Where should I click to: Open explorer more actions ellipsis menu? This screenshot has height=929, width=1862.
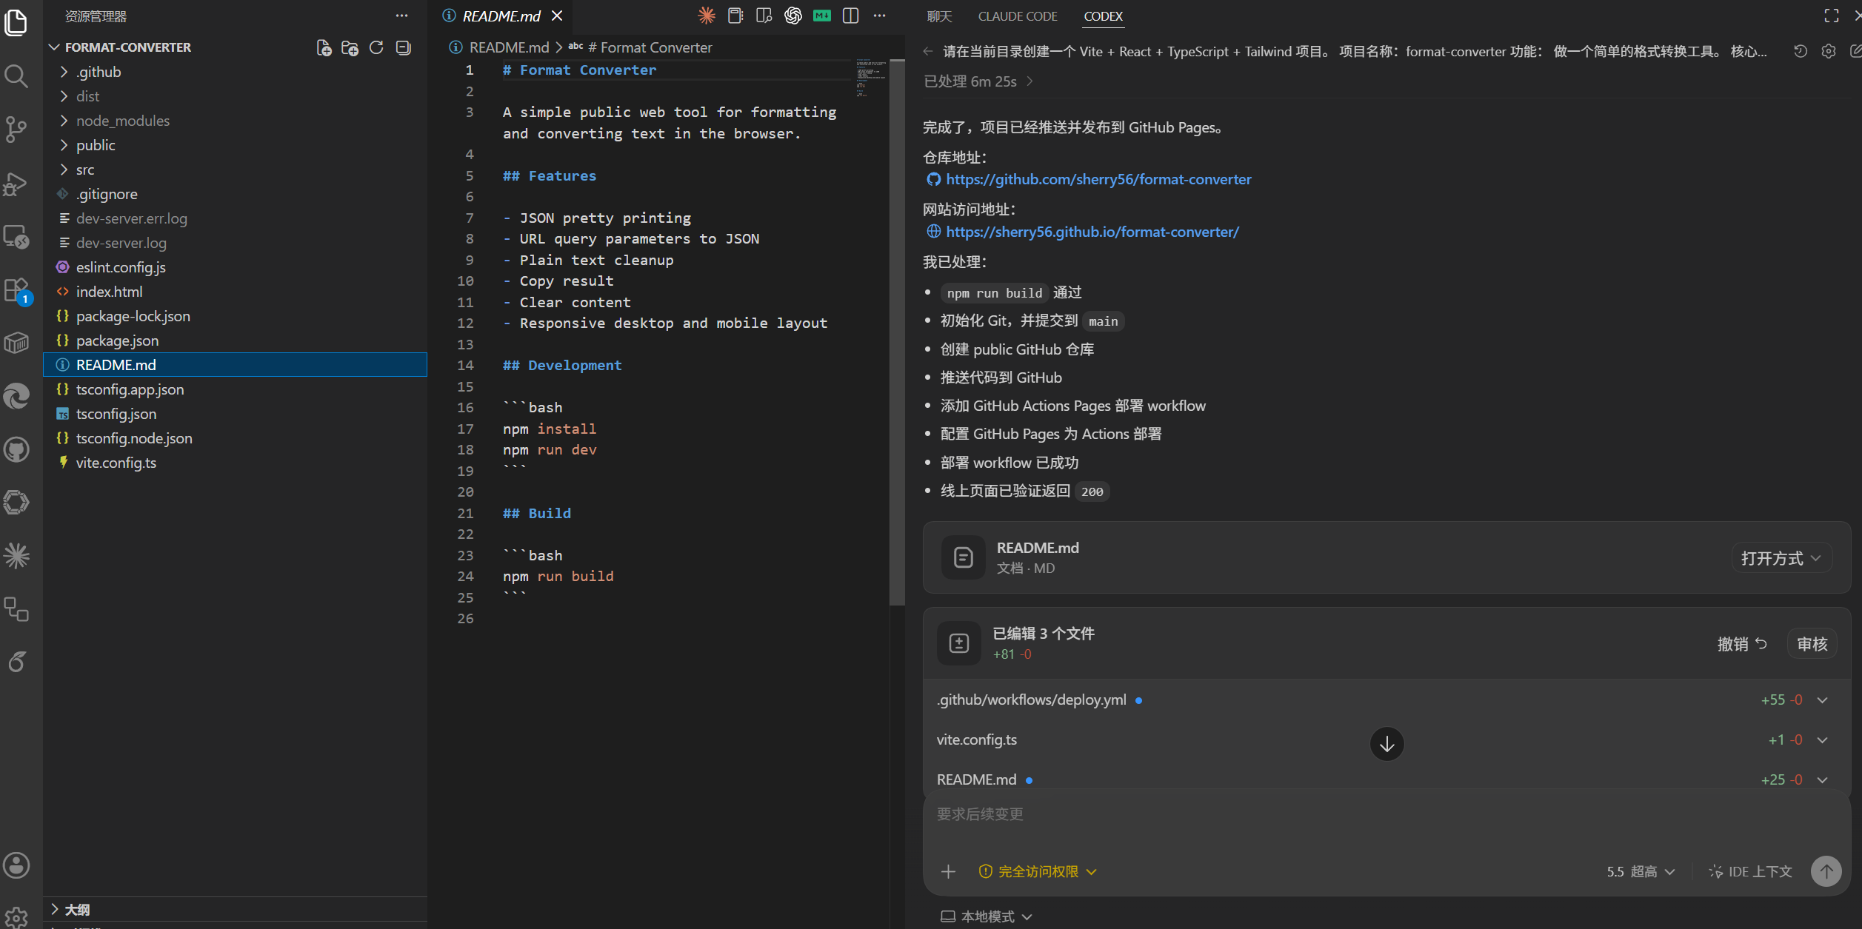[402, 16]
